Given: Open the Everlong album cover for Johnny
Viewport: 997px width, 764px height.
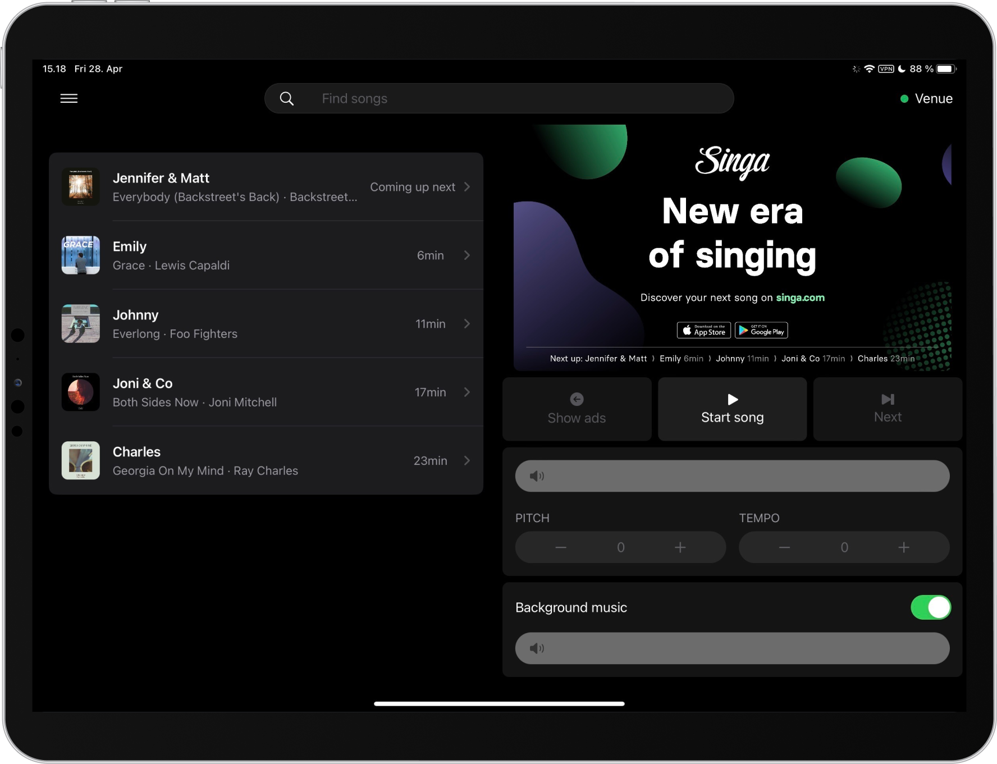Looking at the screenshot, I should 81,324.
